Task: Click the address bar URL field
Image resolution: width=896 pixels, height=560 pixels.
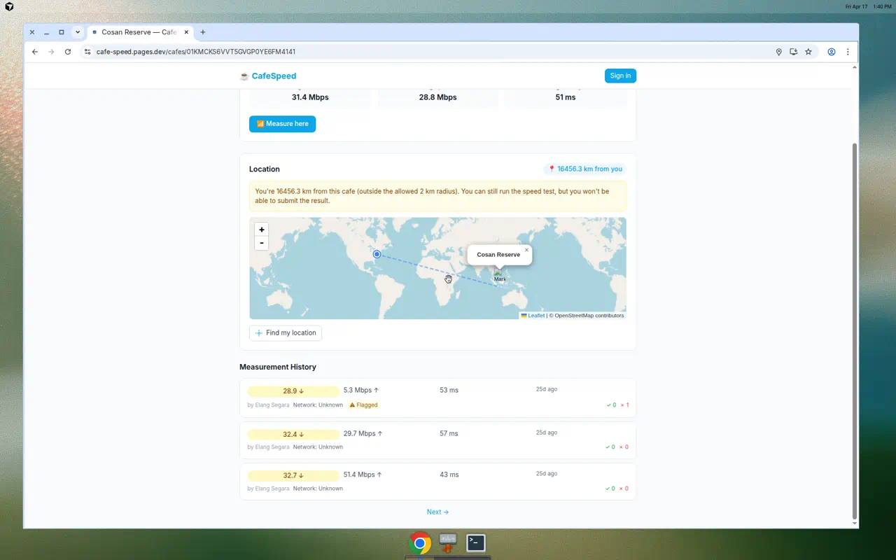Action: coord(420,52)
